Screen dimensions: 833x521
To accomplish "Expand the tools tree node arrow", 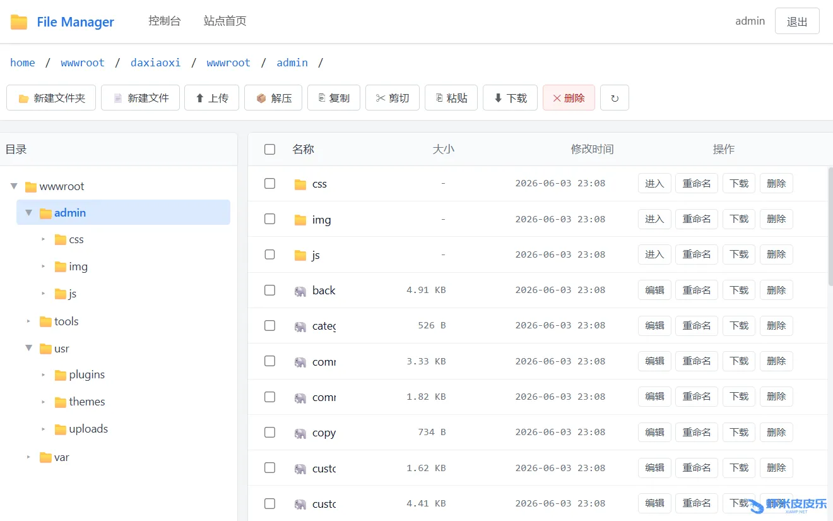I will 28,321.
